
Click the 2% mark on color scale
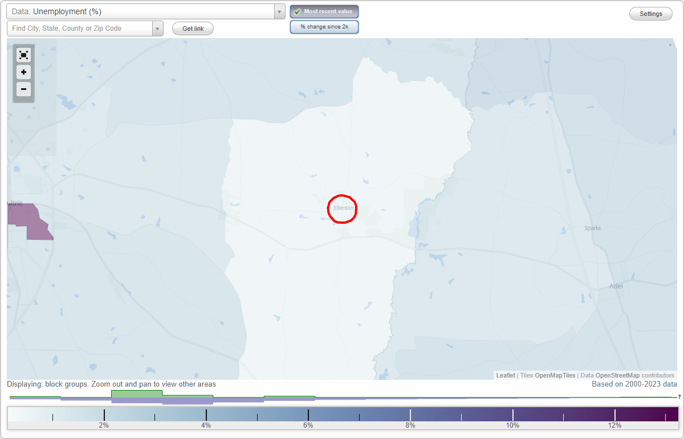tap(104, 425)
